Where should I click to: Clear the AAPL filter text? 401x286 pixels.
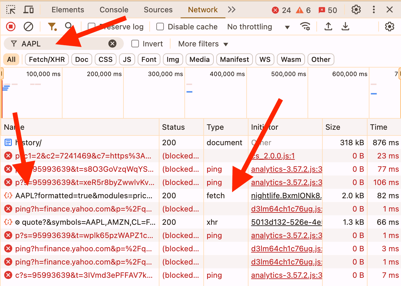[x=112, y=44]
